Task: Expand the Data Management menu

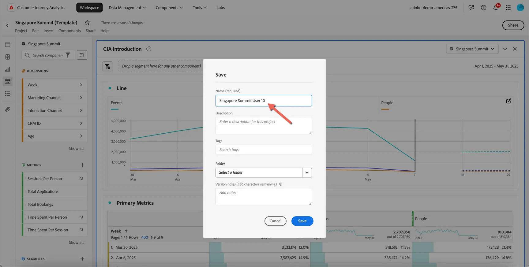Action: point(127,8)
